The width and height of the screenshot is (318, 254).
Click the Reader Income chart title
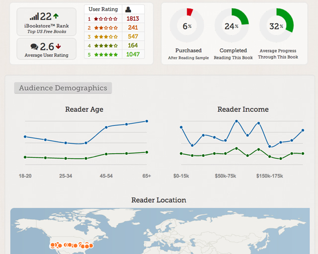(243, 109)
